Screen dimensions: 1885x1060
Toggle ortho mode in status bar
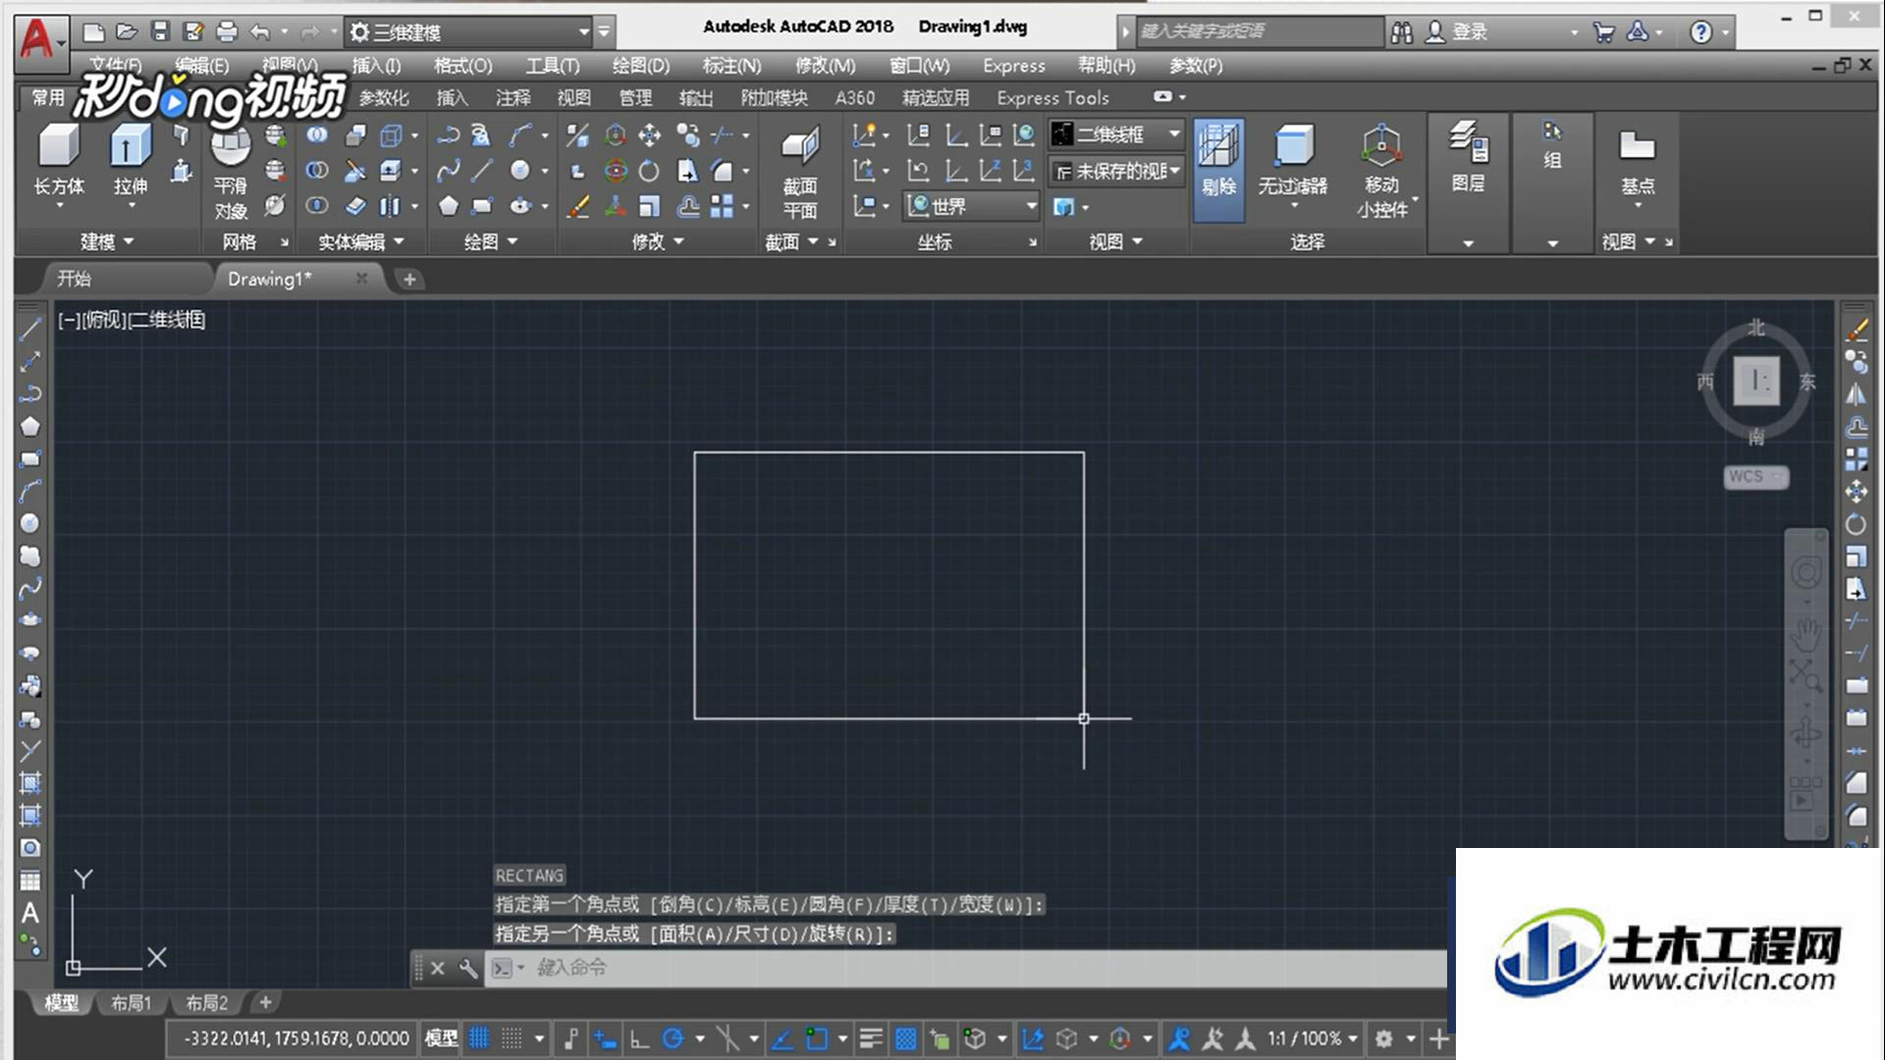[639, 1038]
